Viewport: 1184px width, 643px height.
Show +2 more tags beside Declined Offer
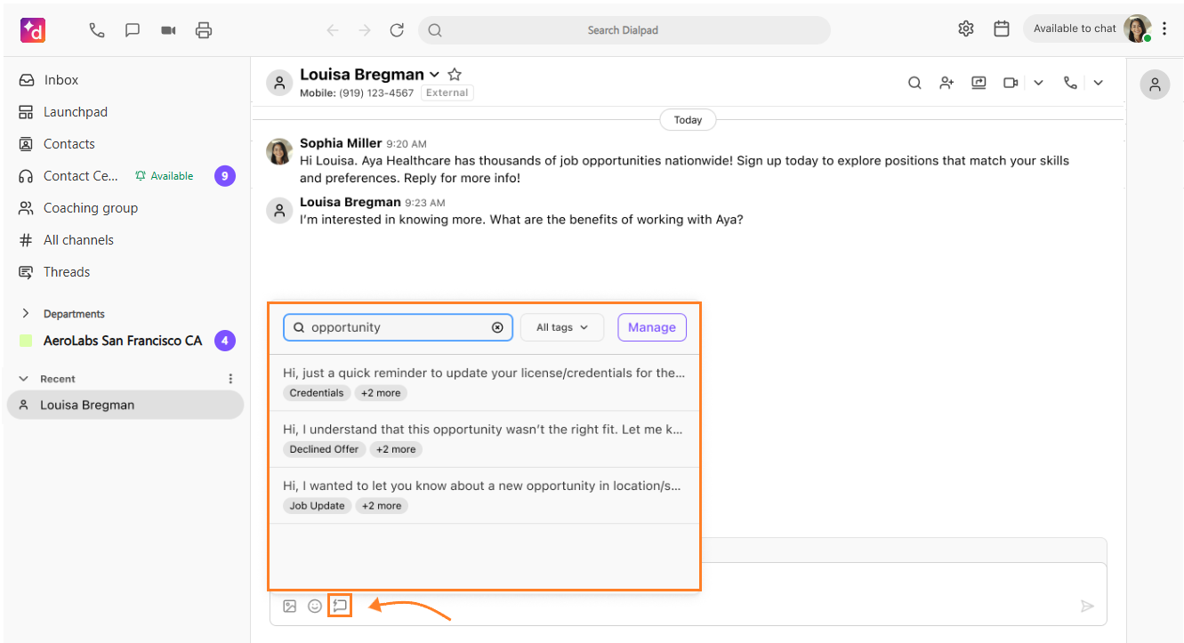tap(396, 449)
